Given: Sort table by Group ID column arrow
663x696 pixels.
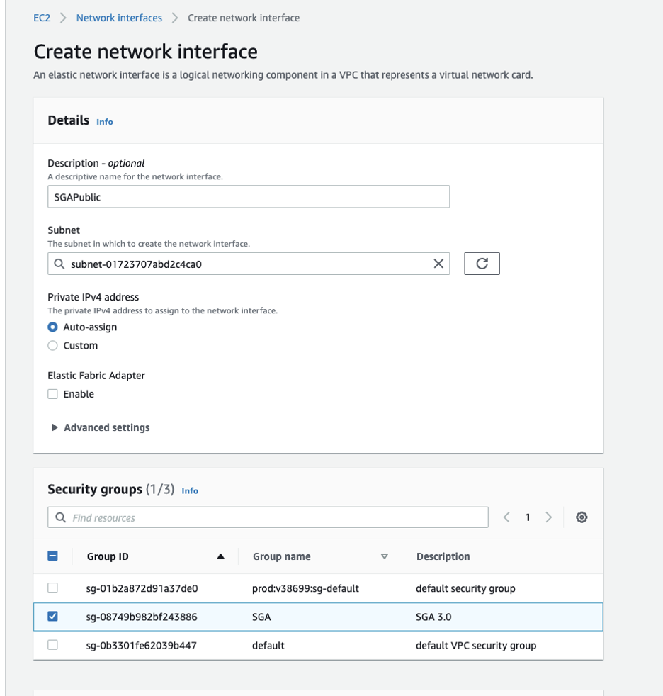Looking at the screenshot, I should (221, 556).
